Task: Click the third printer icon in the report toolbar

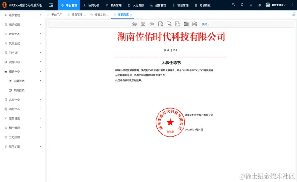Action: coord(152,24)
